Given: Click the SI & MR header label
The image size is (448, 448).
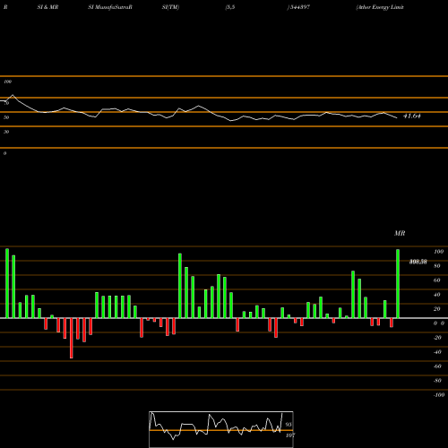Looking at the screenshot, I should pos(47,7).
